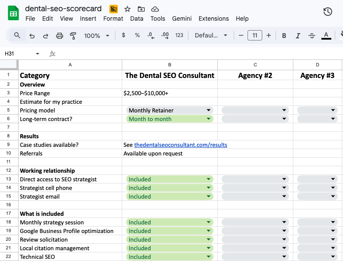Open the text color picker
This screenshot has width=343, height=261.
[x=326, y=36]
